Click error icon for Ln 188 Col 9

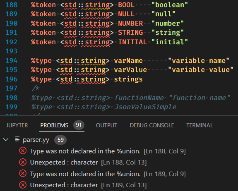[23, 151]
